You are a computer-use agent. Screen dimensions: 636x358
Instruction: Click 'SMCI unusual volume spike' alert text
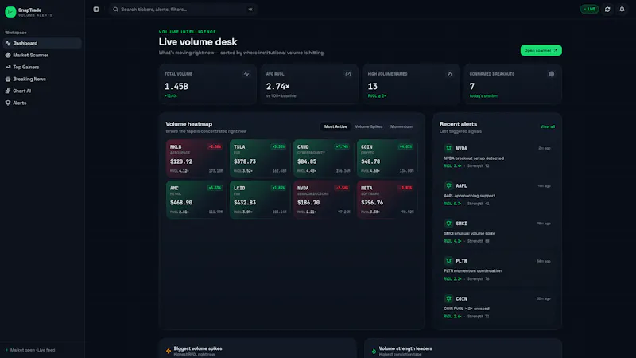pos(469,233)
